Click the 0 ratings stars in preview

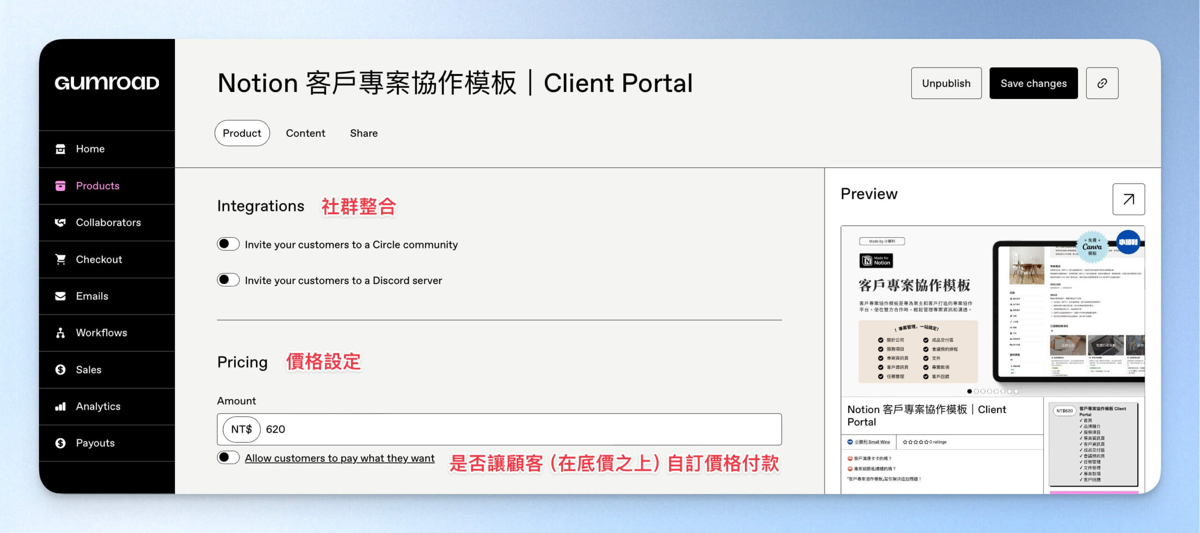click(x=924, y=442)
